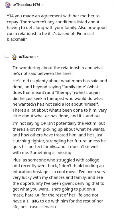Select the "I'm wondering about the relationship" paragraph

pyautogui.click(x=58, y=71)
